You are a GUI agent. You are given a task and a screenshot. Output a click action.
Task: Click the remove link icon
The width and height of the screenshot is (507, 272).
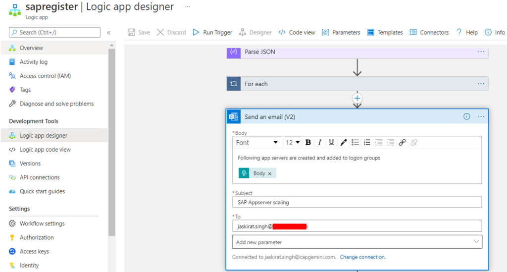point(414,143)
